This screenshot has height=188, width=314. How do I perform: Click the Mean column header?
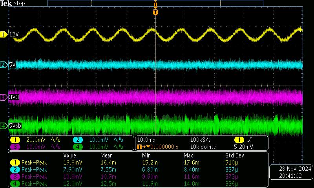coord(106,155)
